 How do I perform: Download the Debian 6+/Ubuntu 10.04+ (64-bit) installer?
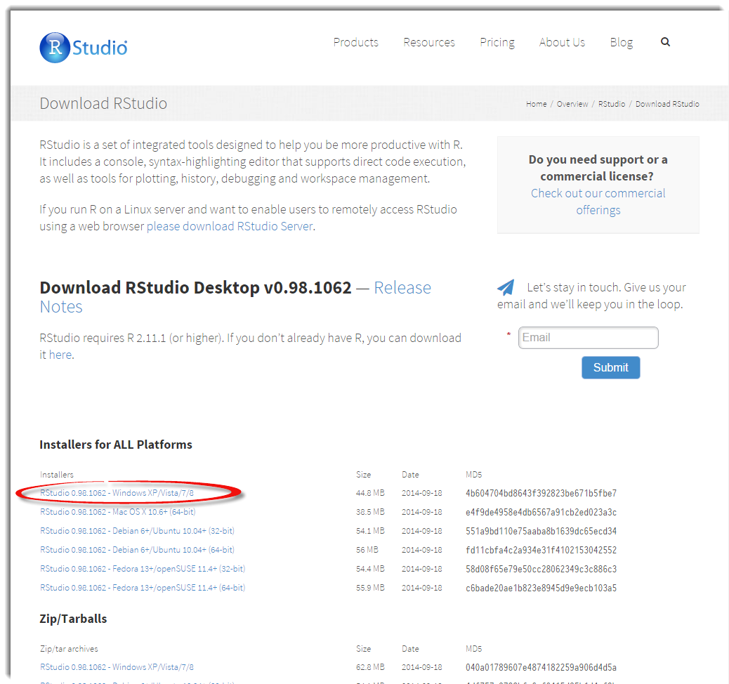(137, 550)
